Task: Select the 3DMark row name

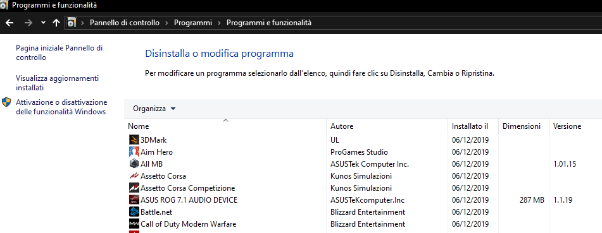Action: (154, 140)
